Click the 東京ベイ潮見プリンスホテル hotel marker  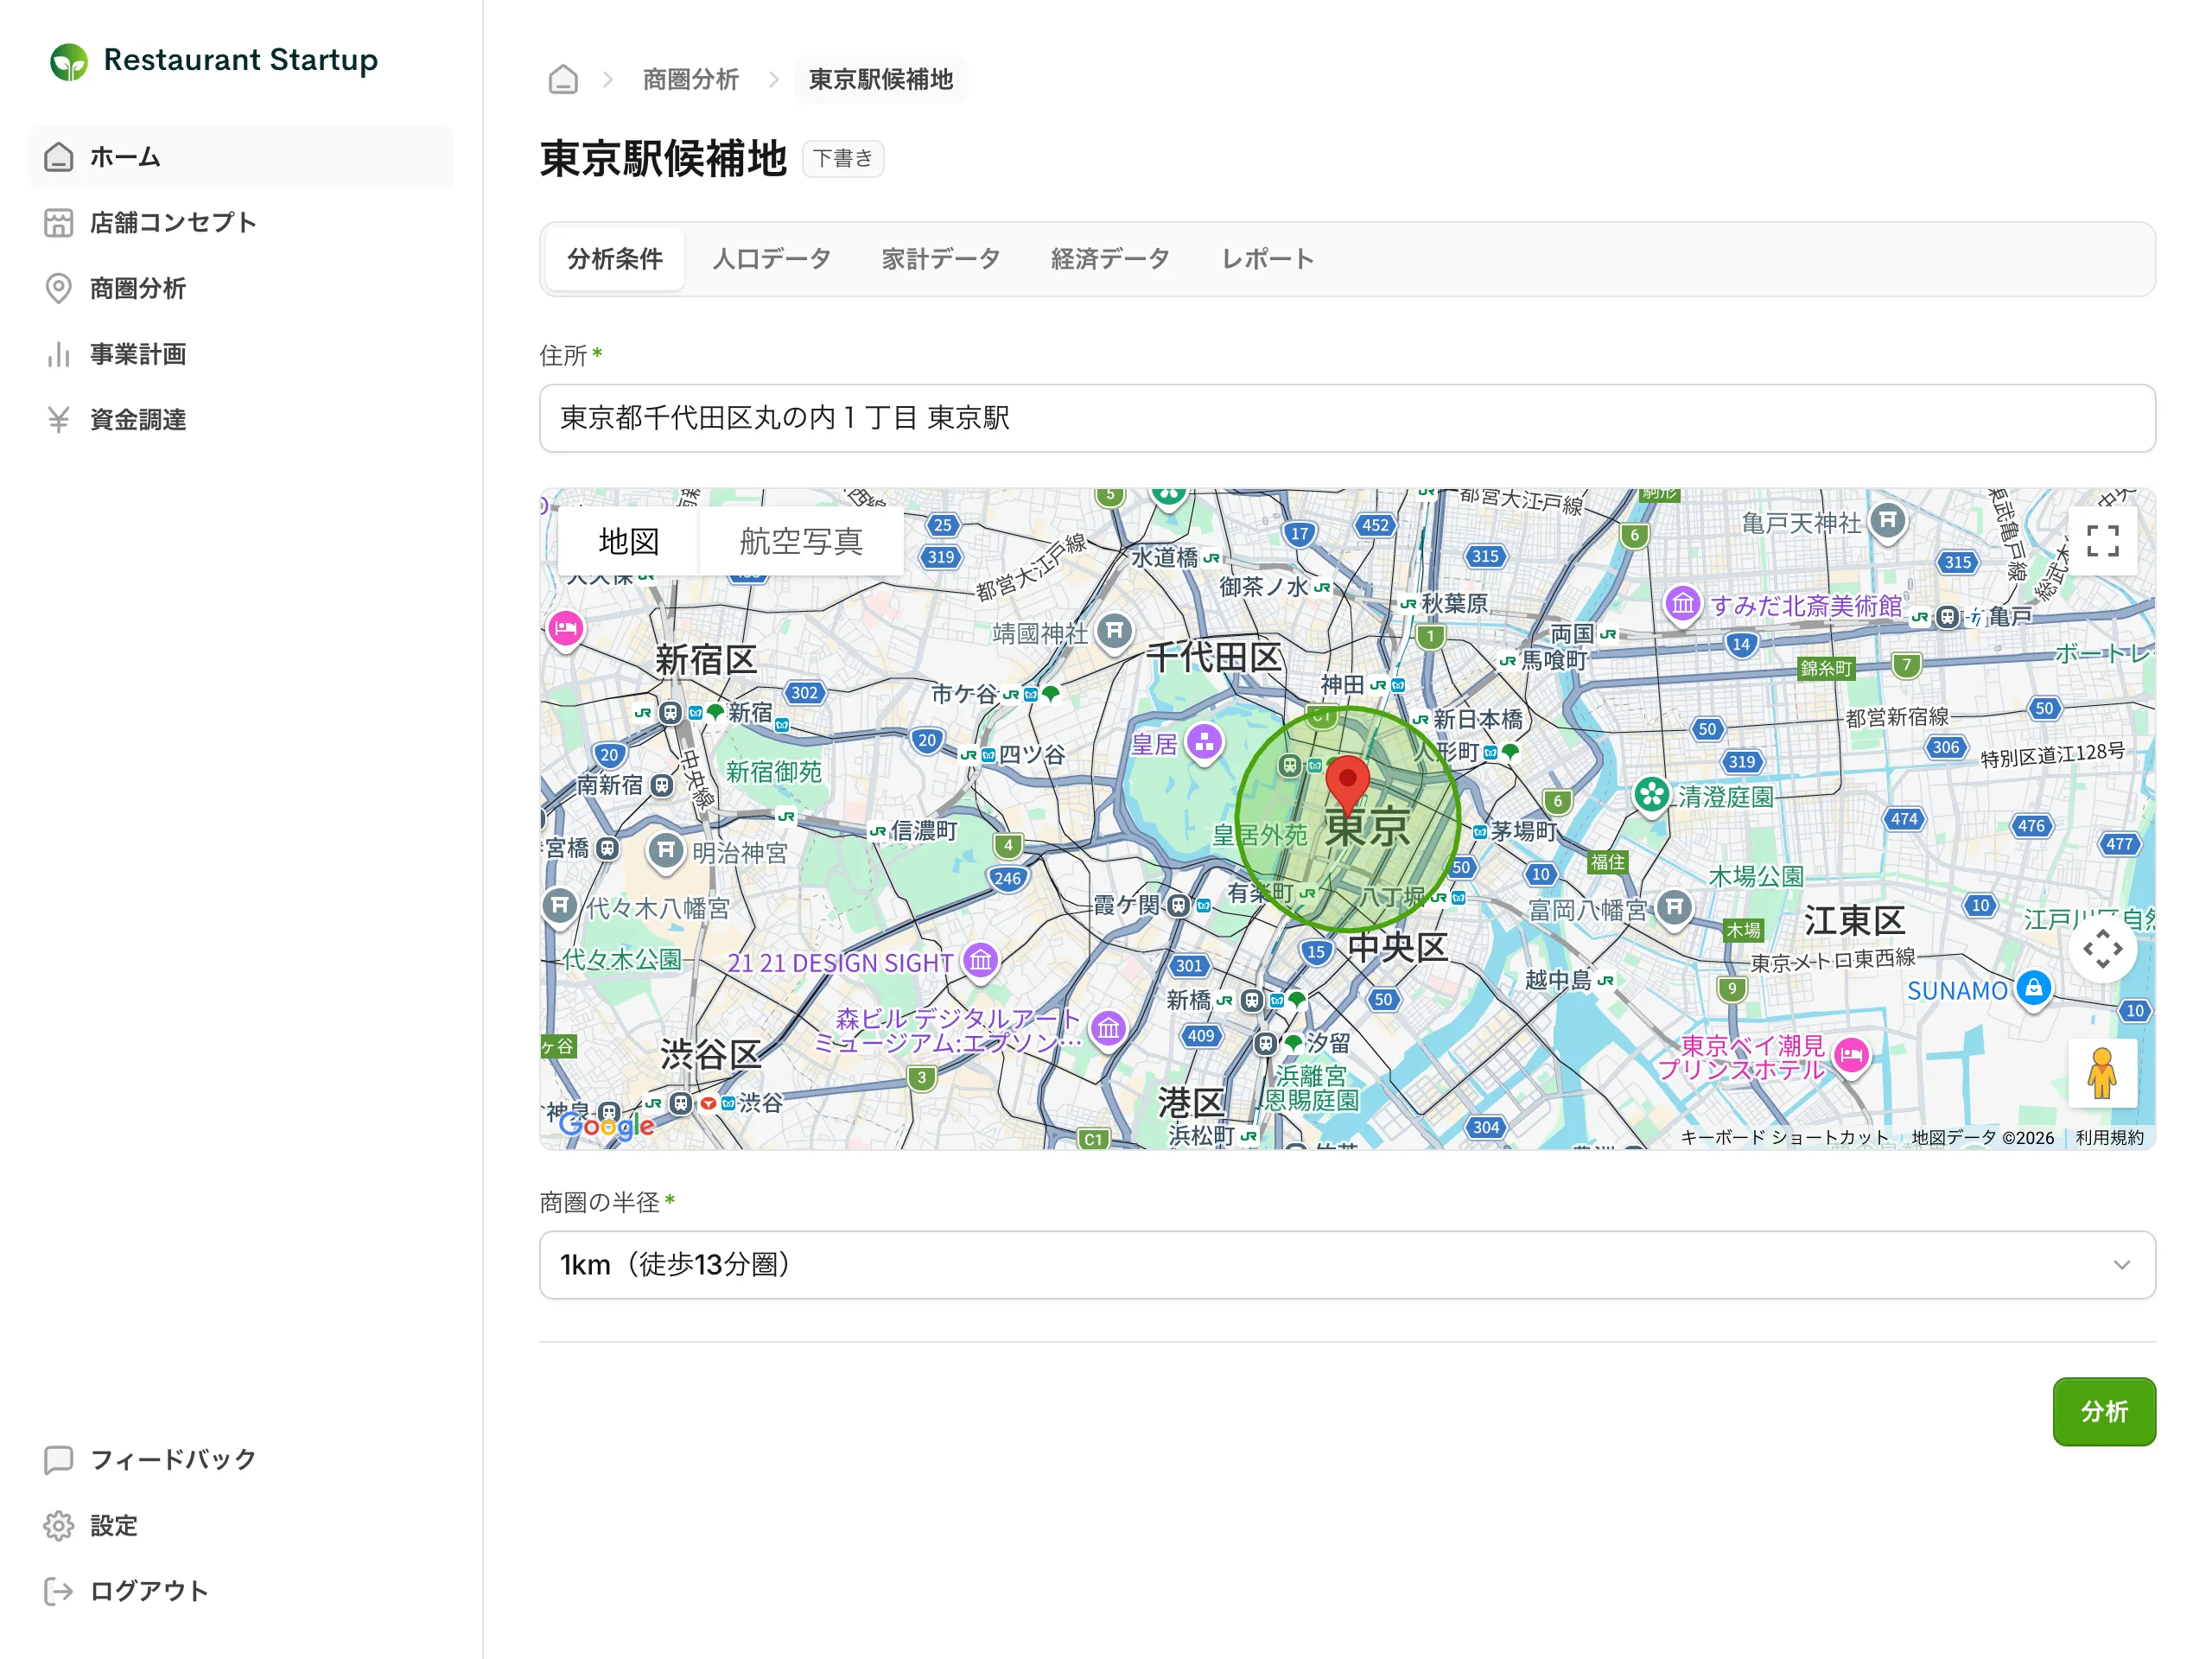(1851, 1055)
